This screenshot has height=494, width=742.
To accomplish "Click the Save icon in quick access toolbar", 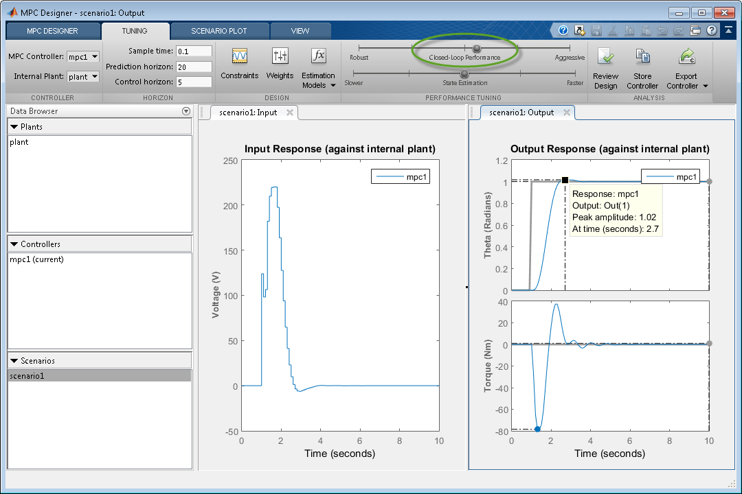I will click(596, 31).
